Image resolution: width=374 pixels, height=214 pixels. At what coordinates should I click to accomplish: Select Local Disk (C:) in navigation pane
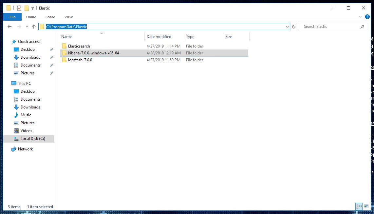[29, 139]
